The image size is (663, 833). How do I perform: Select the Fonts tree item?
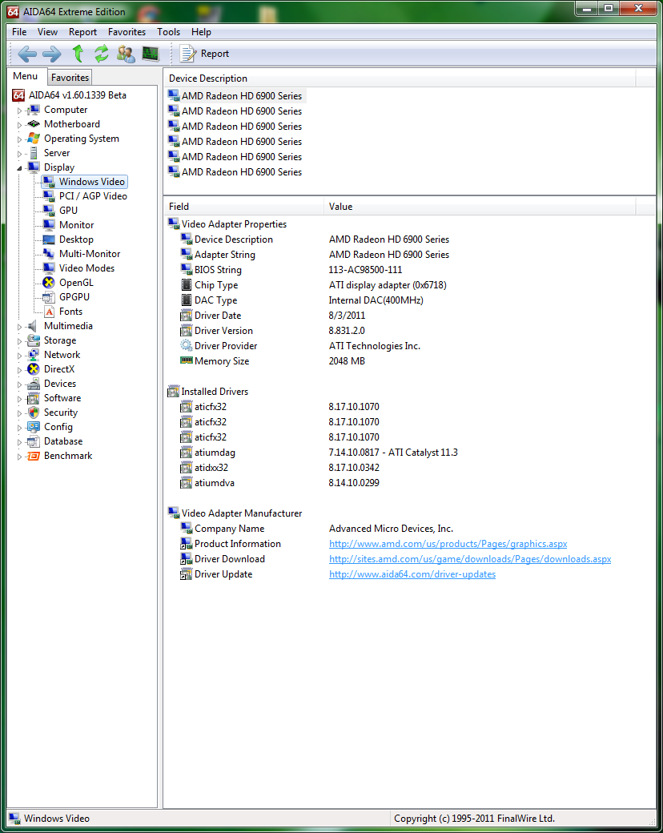70,312
